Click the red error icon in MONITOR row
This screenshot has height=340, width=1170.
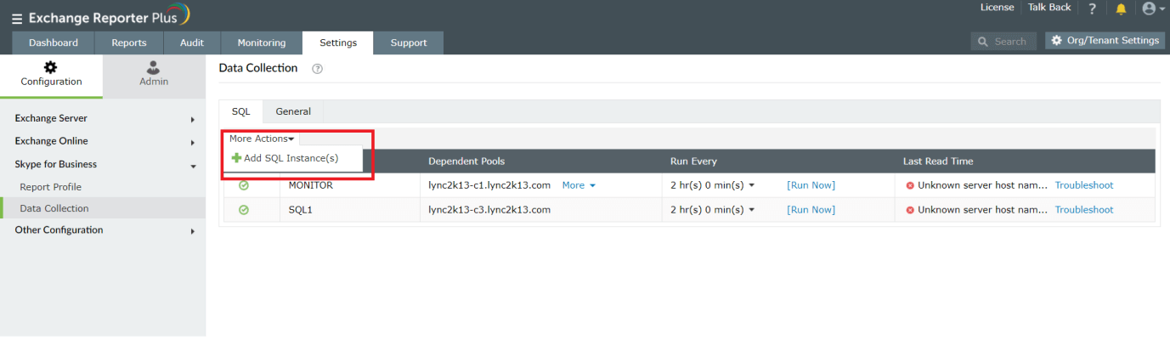(x=910, y=185)
